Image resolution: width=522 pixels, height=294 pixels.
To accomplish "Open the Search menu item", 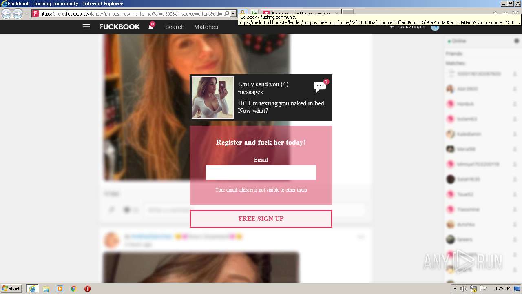I will pyautogui.click(x=175, y=27).
